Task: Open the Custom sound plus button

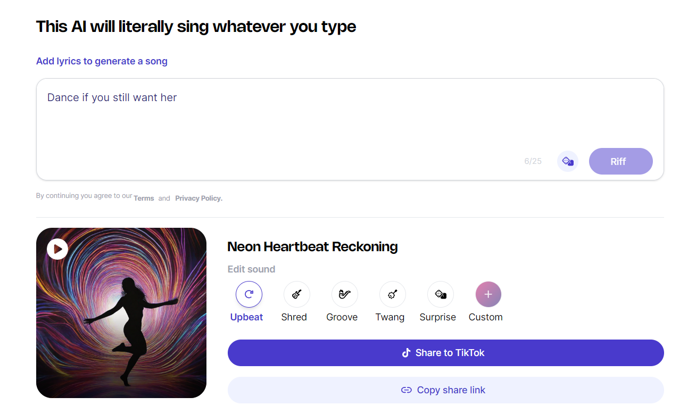Action: 488,294
